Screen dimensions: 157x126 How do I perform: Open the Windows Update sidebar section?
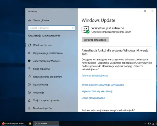[52, 45]
